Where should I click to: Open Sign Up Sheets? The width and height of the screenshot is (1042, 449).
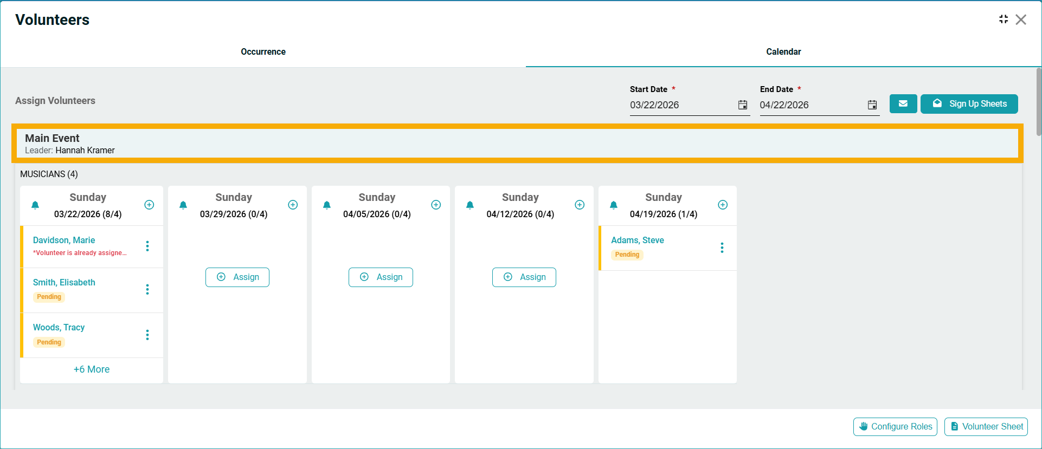point(969,104)
